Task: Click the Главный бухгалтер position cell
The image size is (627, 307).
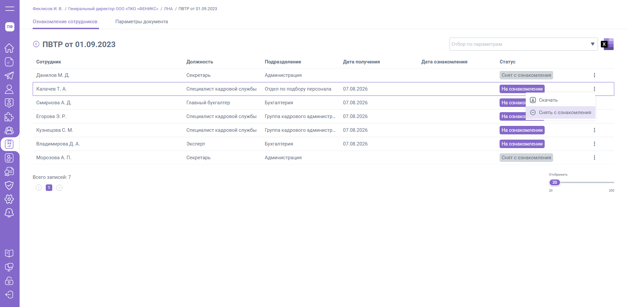Action: click(208, 103)
